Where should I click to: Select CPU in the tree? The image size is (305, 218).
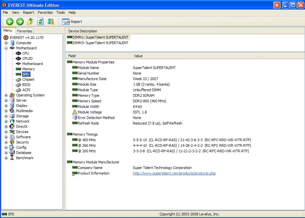pos(26,53)
